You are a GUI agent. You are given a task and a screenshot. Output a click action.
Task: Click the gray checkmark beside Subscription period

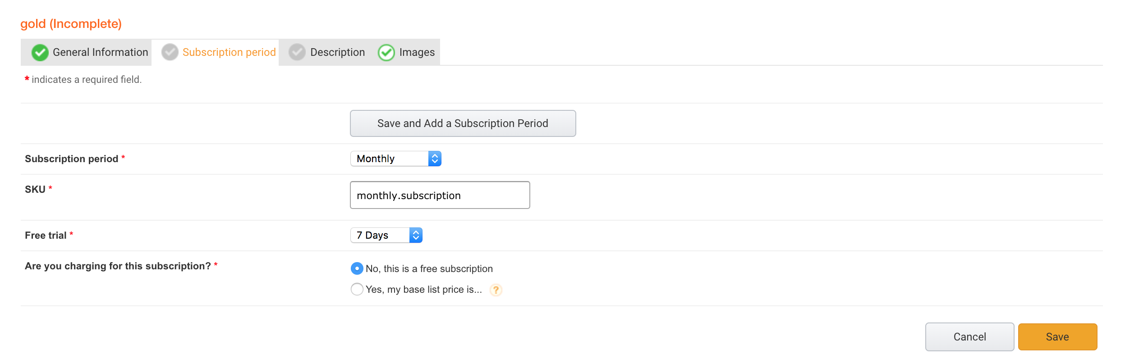pyautogui.click(x=170, y=52)
